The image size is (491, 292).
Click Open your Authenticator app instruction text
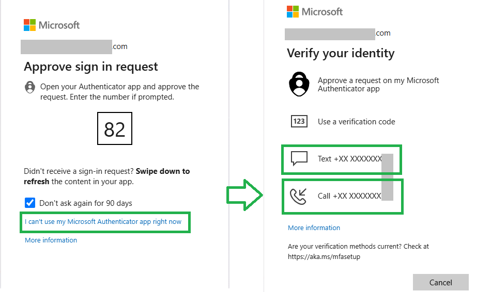pos(119,92)
